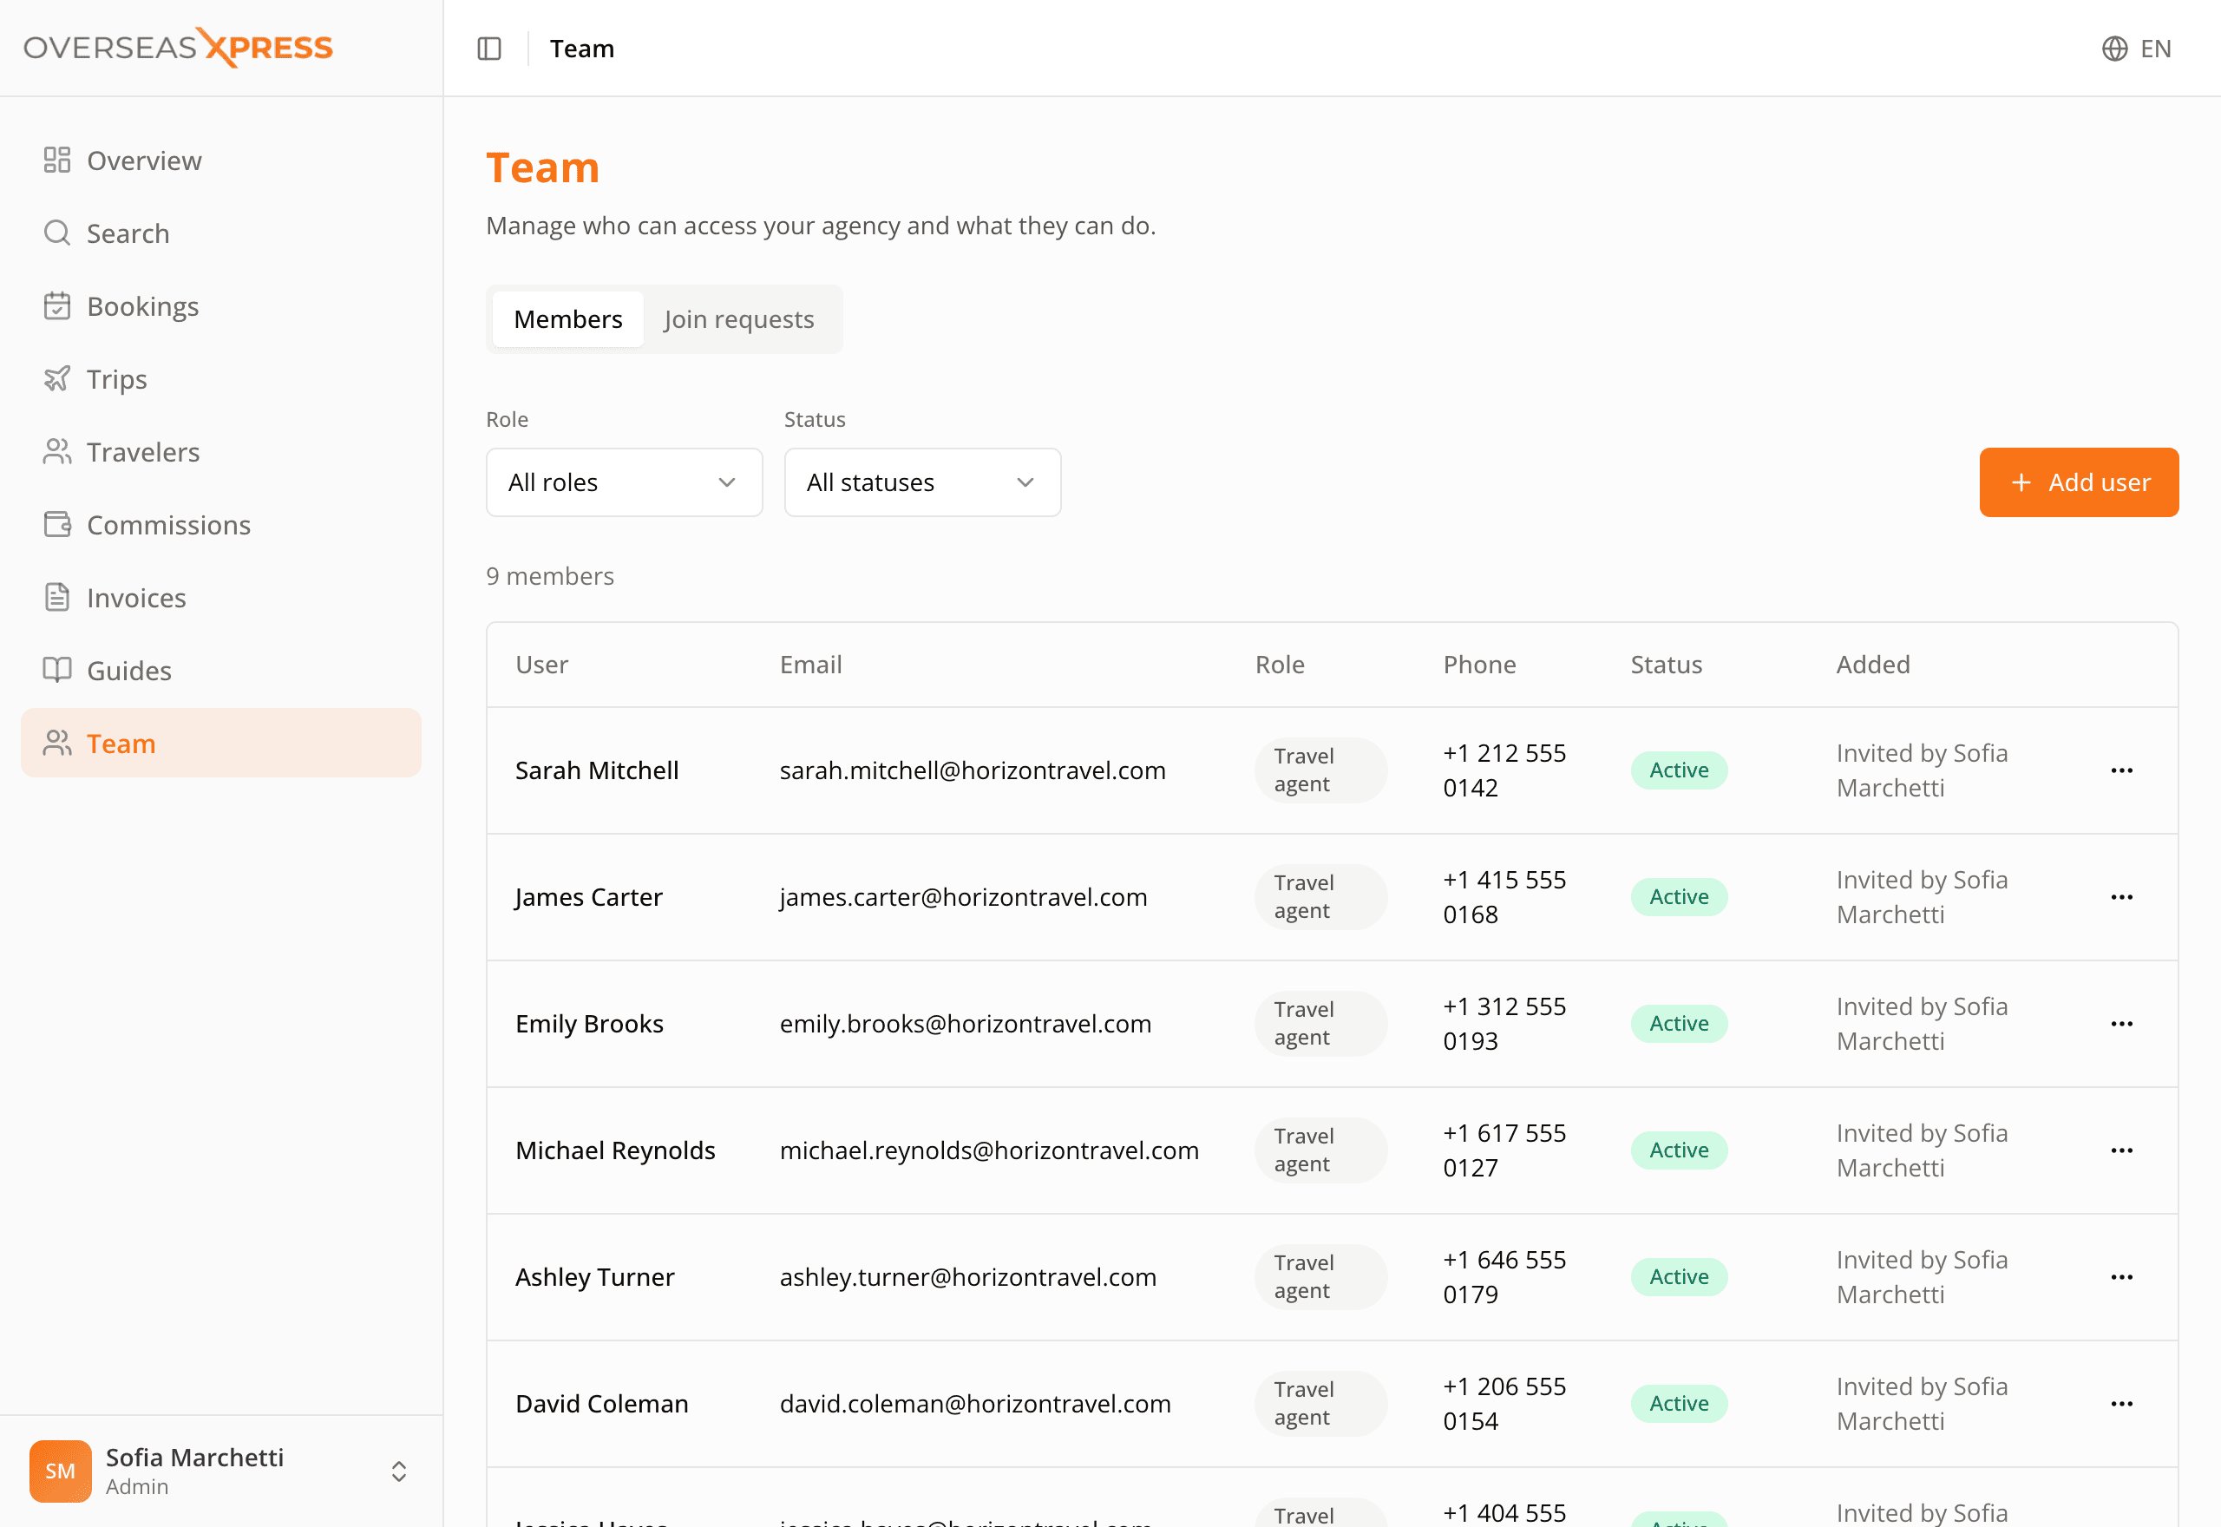2221x1527 pixels.
Task: Open Commissions wallet section
Action: (221, 524)
